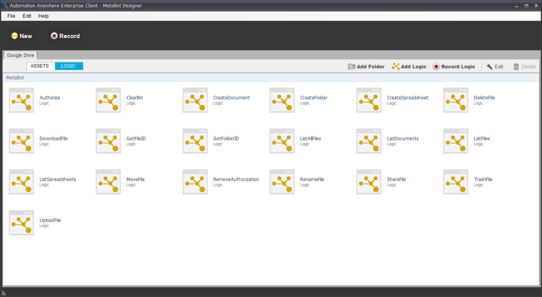Screen dimensions: 542x297
Task: Select the Authorize logic icon
Action: (21, 100)
